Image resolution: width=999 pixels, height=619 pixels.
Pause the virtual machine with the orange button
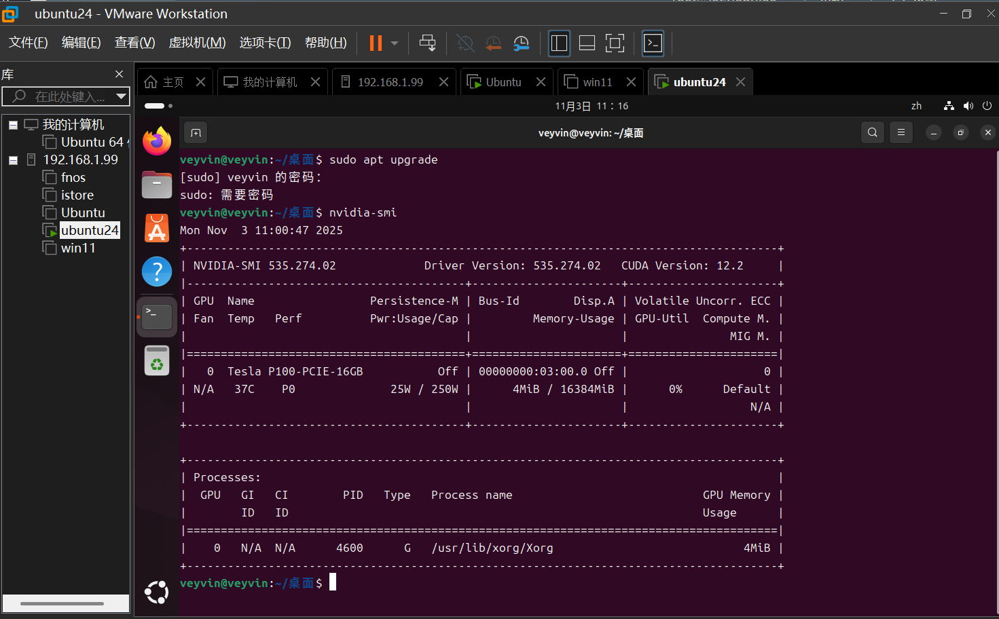point(375,43)
